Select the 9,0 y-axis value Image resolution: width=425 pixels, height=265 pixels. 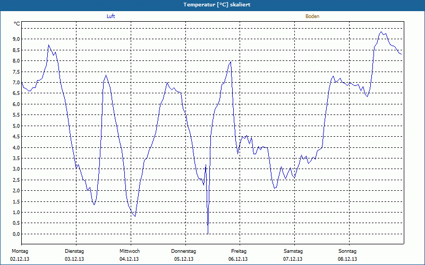[16, 39]
